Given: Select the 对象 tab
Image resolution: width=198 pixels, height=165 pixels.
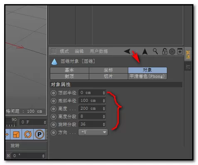Looking at the screenshot, I should pos(147,70).
